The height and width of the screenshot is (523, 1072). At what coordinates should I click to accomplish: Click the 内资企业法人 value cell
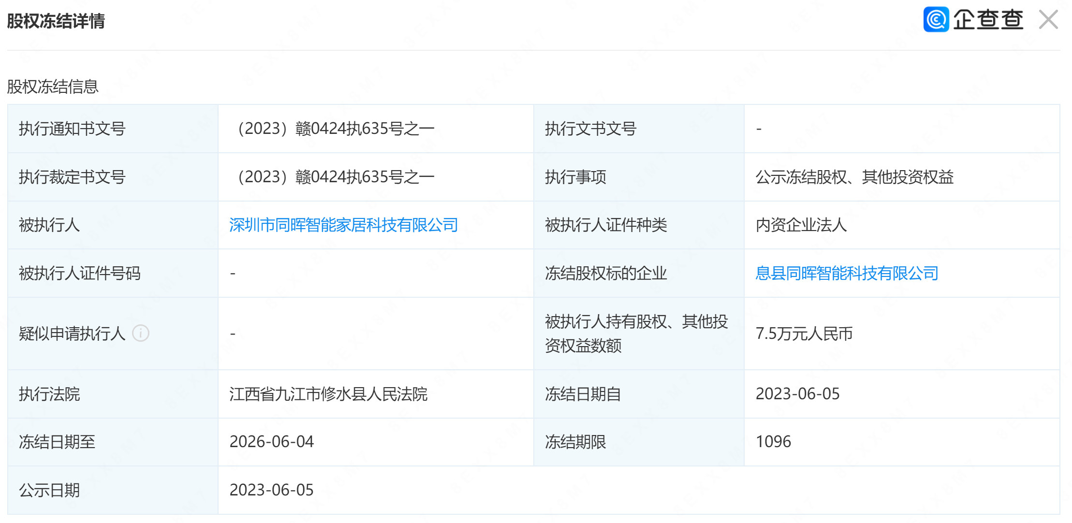(x=801, y=225)
